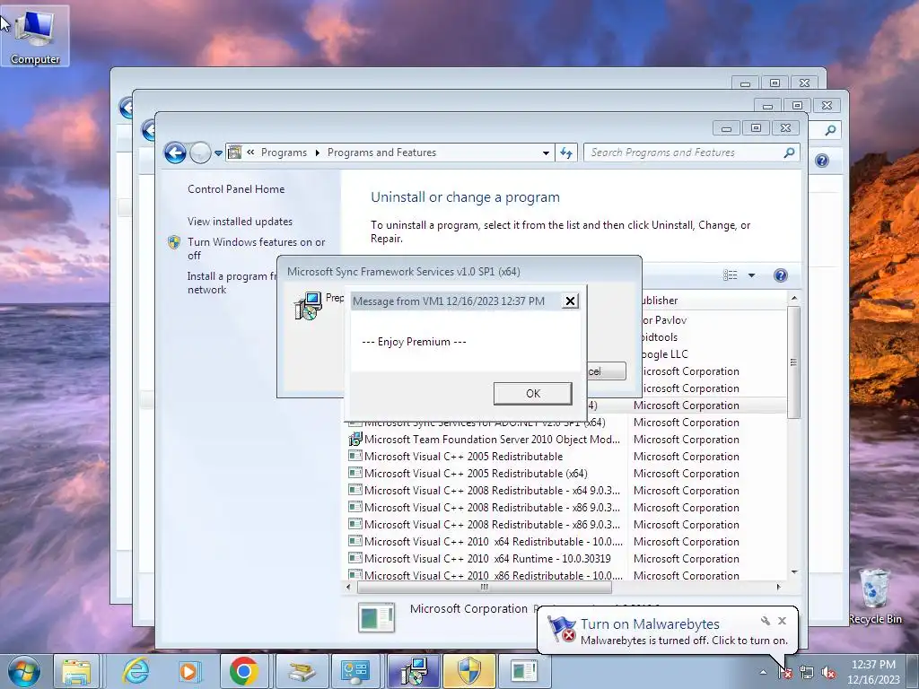Select Microsoft Team Foundation Server 2010 Object Model

point(492,440)
